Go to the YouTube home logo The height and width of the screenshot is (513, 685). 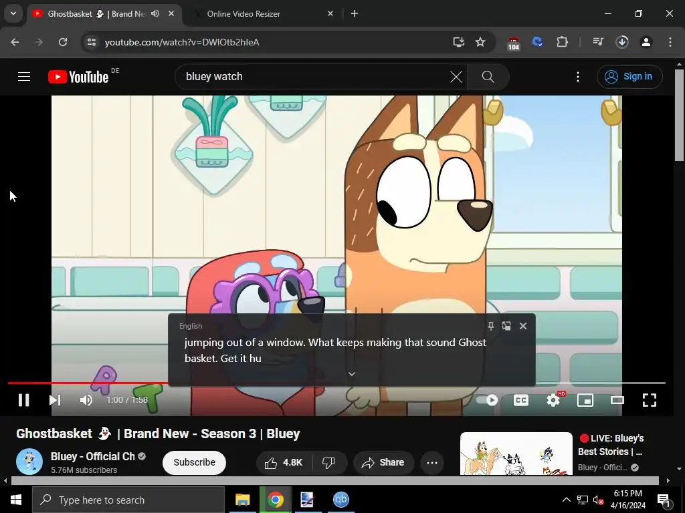(x=78, y=77)
